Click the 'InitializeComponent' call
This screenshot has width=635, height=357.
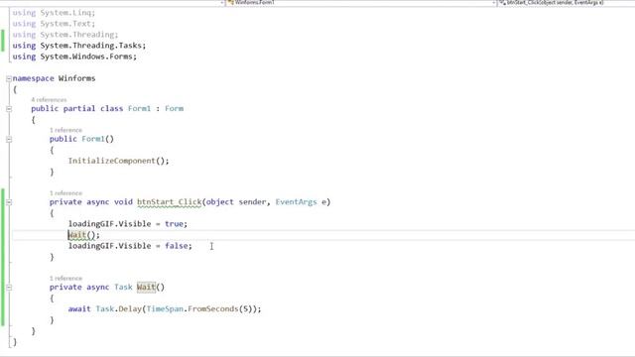pyautogui.click(x=111, y=161)
